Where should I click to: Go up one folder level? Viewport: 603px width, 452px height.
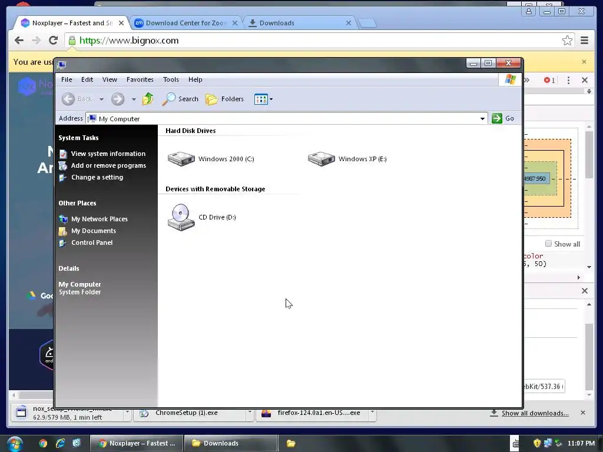click(x=148, y=99)
